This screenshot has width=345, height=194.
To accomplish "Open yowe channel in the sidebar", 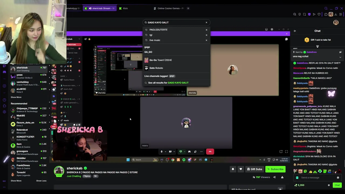I will 29,76.
